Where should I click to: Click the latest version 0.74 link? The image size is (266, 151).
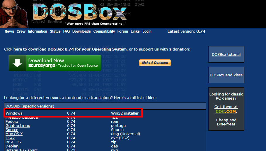pos(201,31)
